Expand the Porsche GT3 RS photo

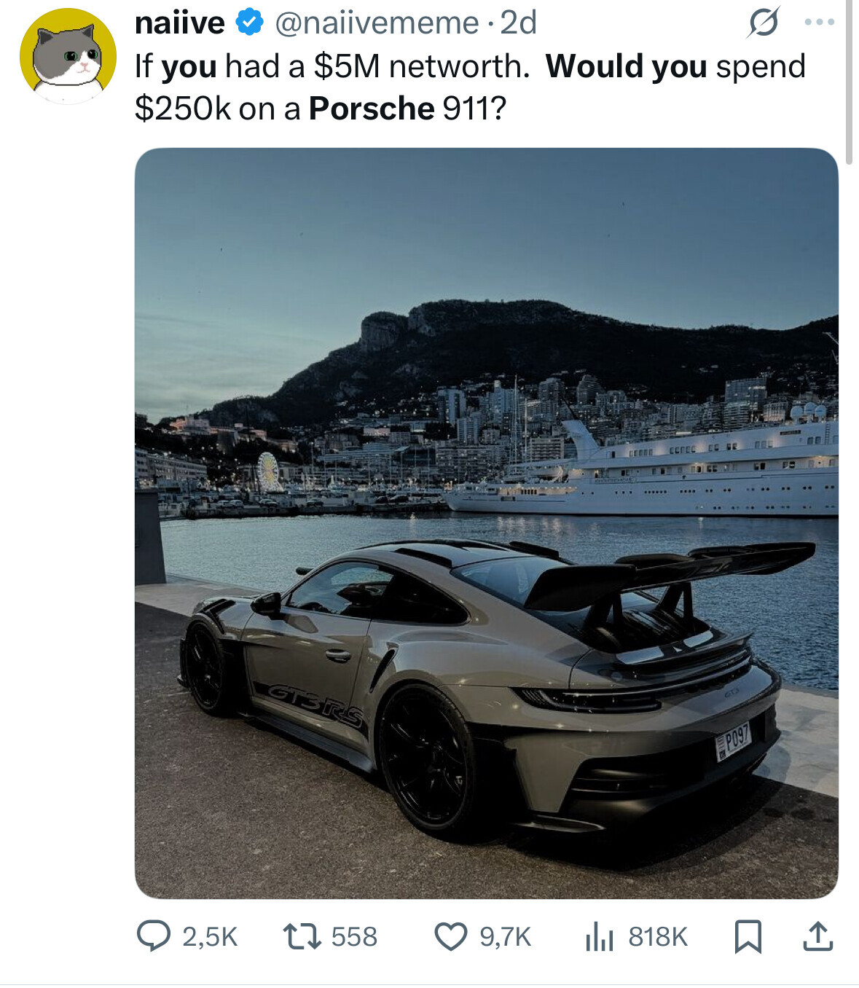(x=487, y=523)
